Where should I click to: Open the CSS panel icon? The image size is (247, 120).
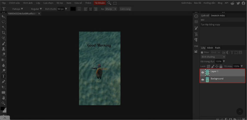point(196,46)
